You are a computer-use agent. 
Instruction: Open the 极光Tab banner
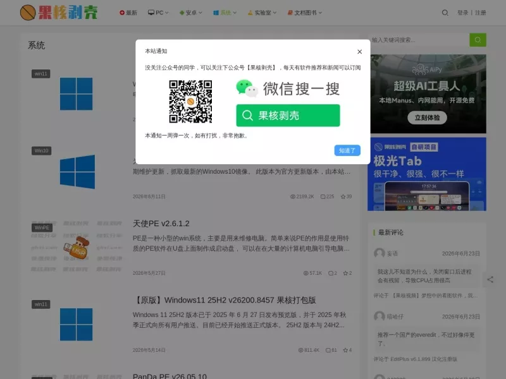(x=426, y=174)
